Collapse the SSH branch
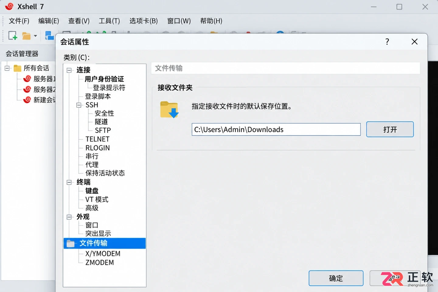Viewport: 438px width, 292px height. click(x=79, y=105)
